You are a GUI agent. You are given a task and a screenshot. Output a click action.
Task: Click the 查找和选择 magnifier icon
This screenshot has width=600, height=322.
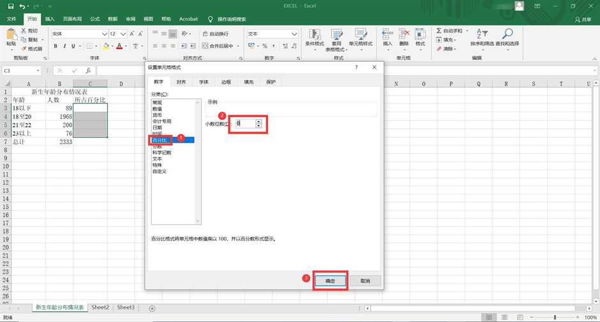507,34
